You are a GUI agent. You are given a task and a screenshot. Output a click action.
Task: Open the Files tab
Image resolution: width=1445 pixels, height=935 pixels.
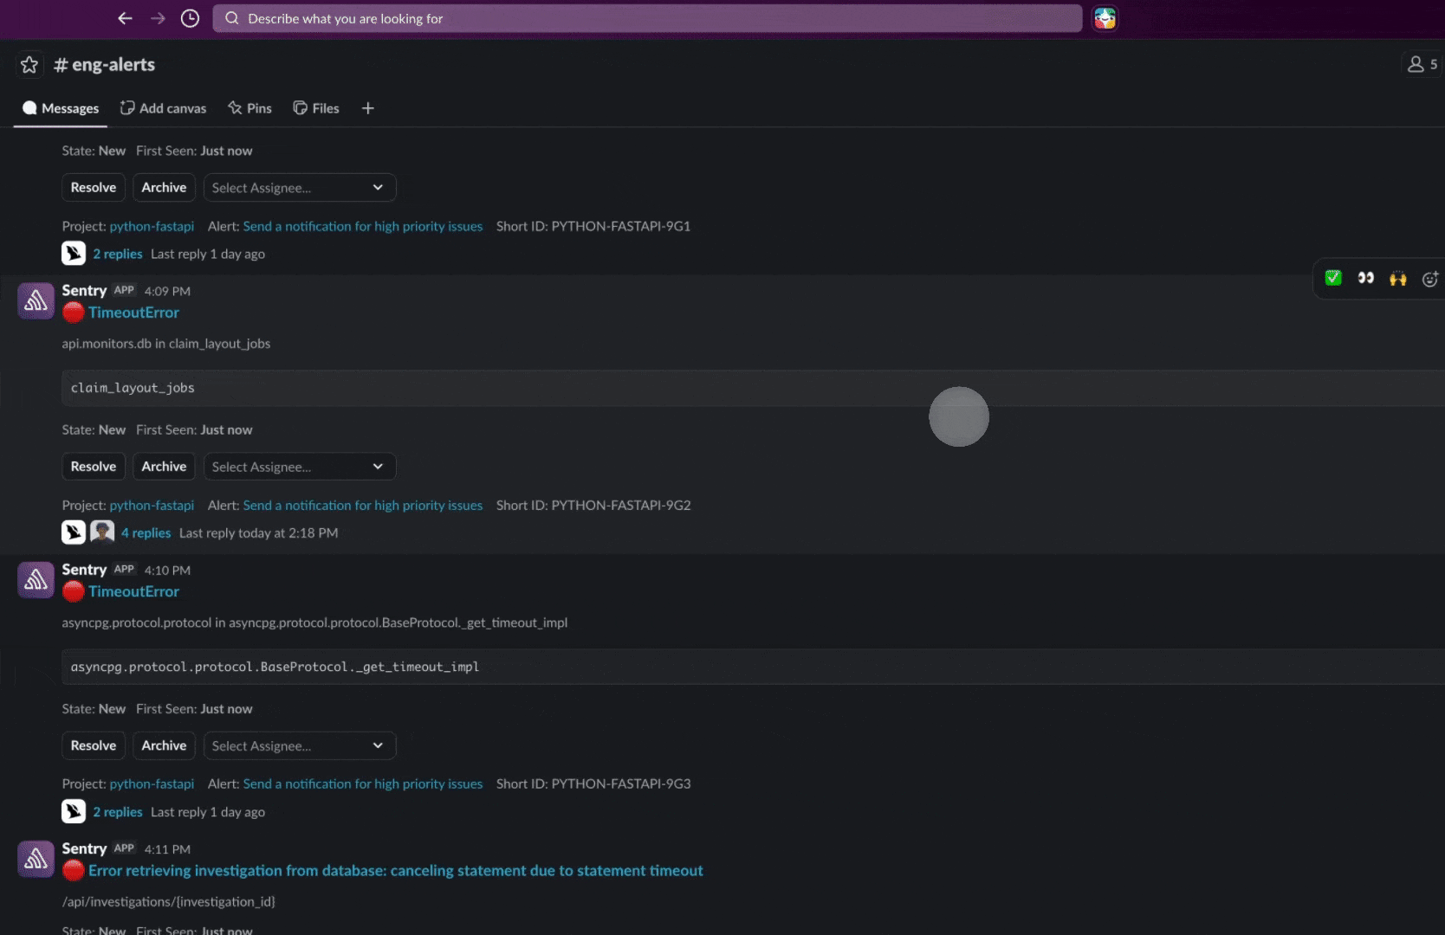tap(316, 108)
